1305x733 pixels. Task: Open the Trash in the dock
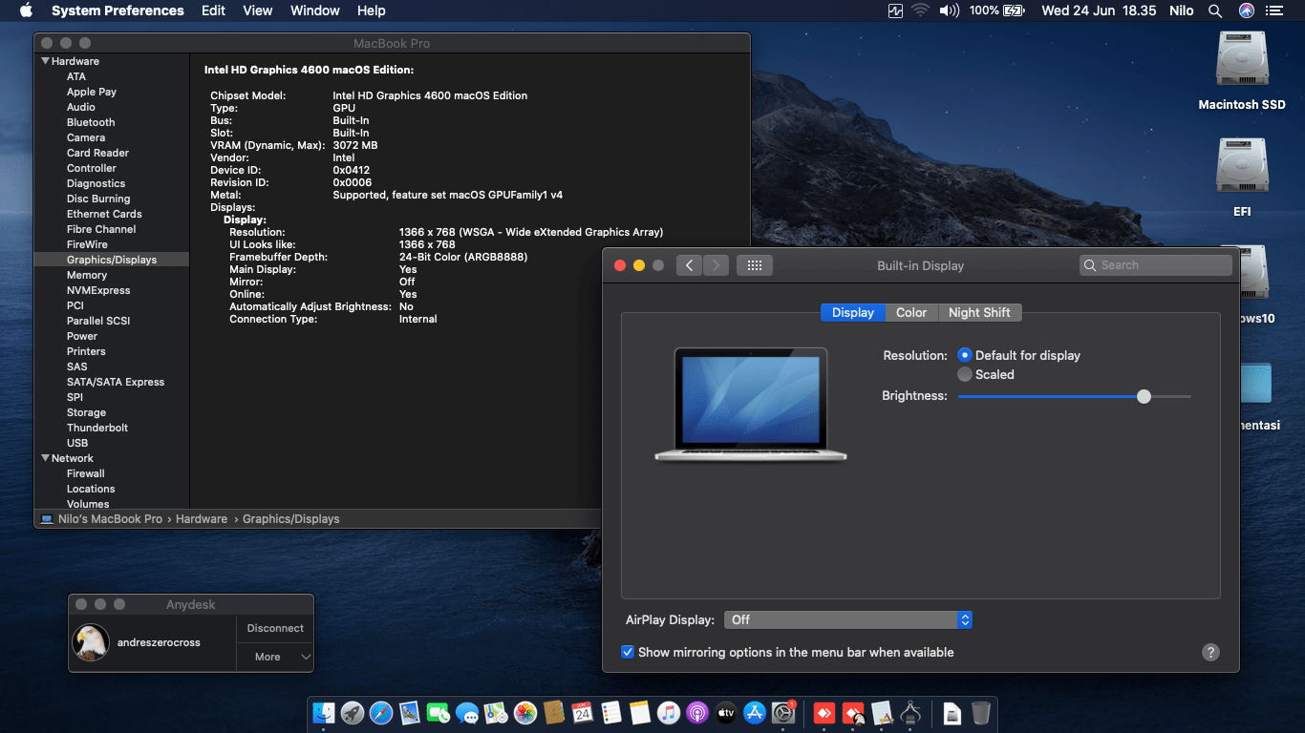pos(981,713)
